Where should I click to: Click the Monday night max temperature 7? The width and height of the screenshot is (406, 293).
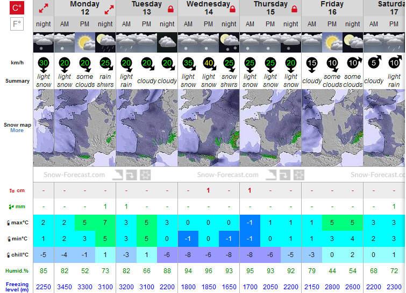click(105, 223)
